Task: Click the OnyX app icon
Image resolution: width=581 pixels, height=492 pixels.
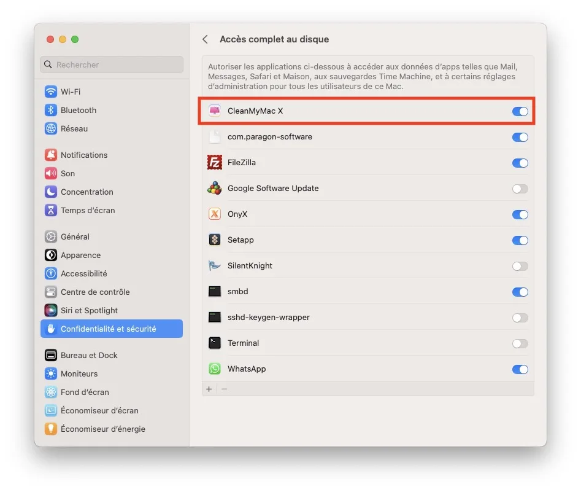Action: point(214,214)
